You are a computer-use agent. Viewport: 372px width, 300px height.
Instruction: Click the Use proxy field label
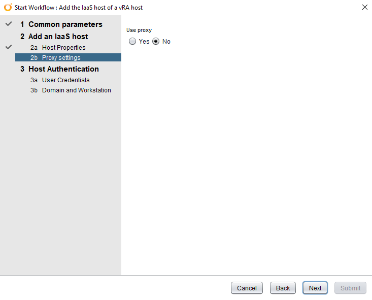click(139, 30)
